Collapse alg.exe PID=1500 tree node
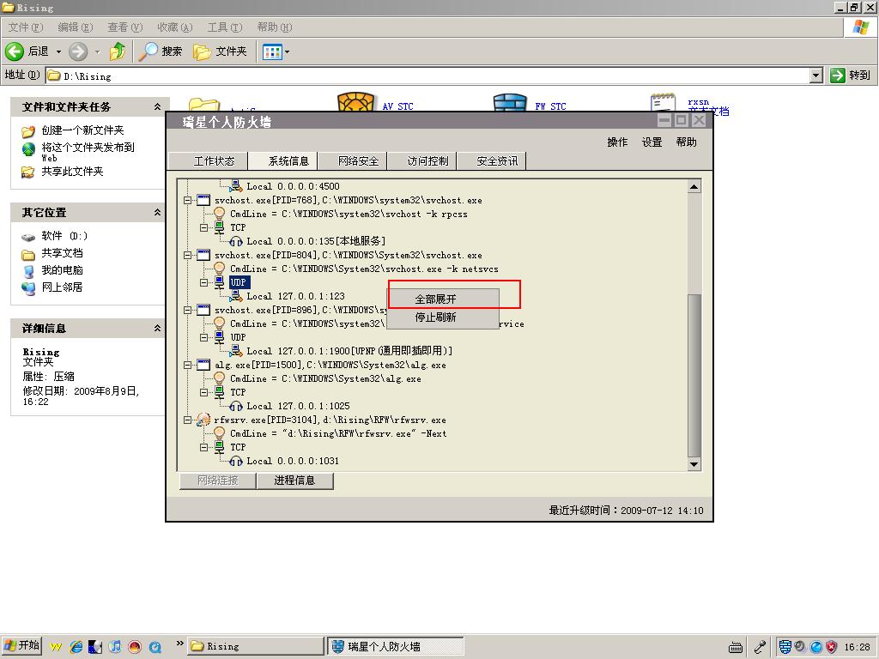 (x=188, y=365)
